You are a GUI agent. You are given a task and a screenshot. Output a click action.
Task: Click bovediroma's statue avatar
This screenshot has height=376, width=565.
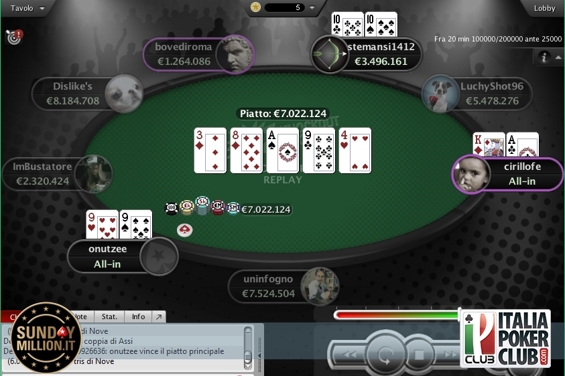(235, 55)
